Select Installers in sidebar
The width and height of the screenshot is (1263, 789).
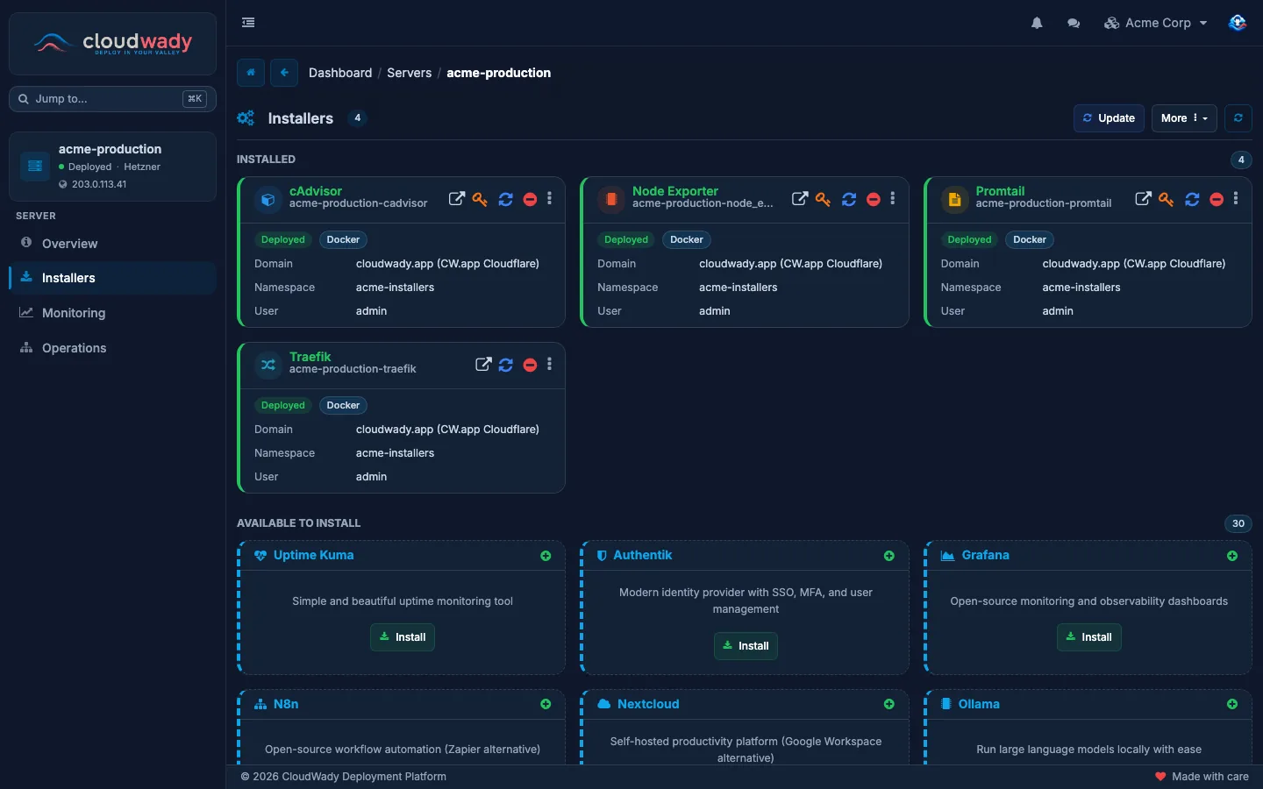tap(112, 278)
